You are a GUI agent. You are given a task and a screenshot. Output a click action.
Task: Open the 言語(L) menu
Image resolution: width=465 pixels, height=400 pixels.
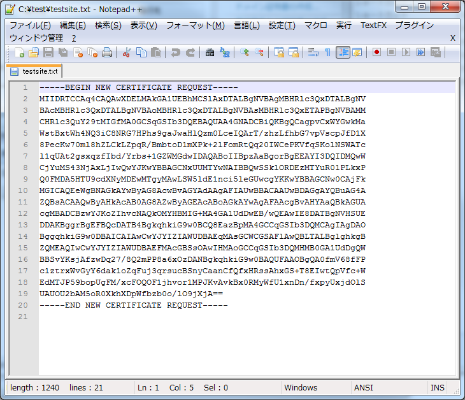click(247, 25)
